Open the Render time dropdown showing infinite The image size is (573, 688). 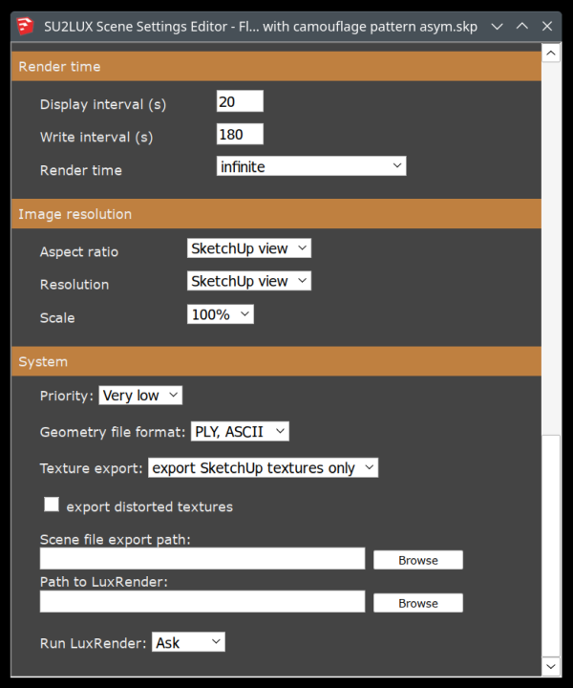(x=311, y=166)
